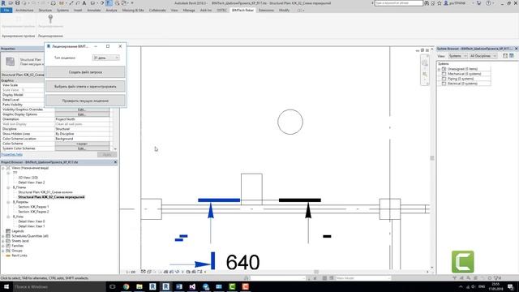Select the Mechanical (0 systems) row

click(464, 74)
